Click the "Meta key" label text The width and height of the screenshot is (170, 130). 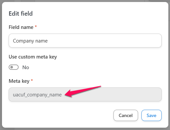coord(19,81)
